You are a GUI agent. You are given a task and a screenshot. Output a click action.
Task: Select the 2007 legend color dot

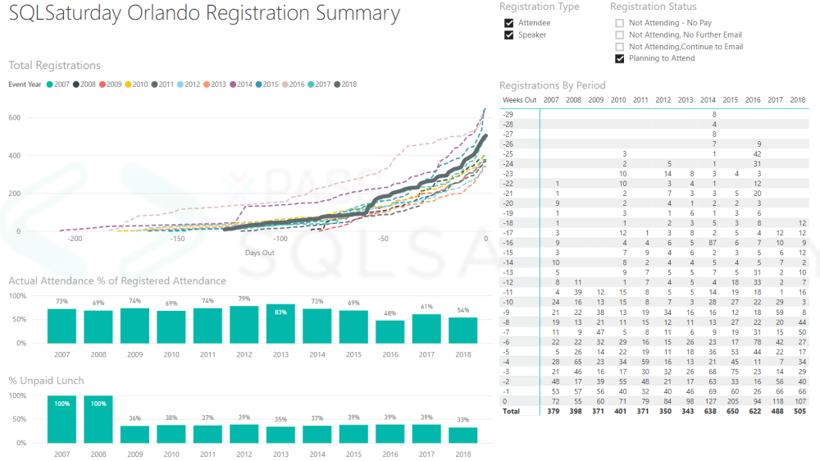[x=50, y=84]
